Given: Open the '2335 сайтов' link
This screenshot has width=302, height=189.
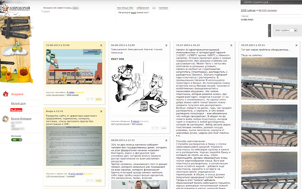Looking at the screenshot, I should tap(248, 10).
